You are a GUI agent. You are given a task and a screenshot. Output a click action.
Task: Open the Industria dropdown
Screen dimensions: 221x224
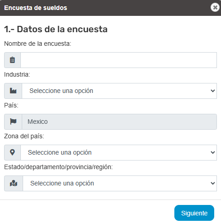119,91
